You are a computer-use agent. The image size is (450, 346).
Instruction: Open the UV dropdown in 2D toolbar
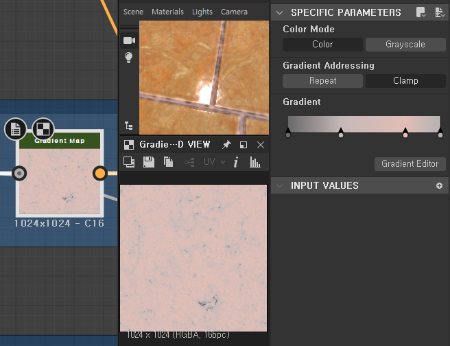pyautogui.click(x=215, y=162)
